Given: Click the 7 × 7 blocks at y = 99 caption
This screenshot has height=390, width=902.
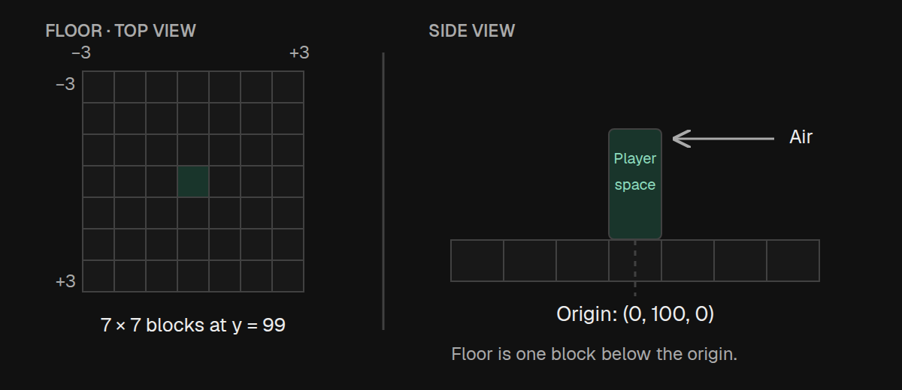Looking at the screenshot, I should pyautogui.click(x=193, y=325).
